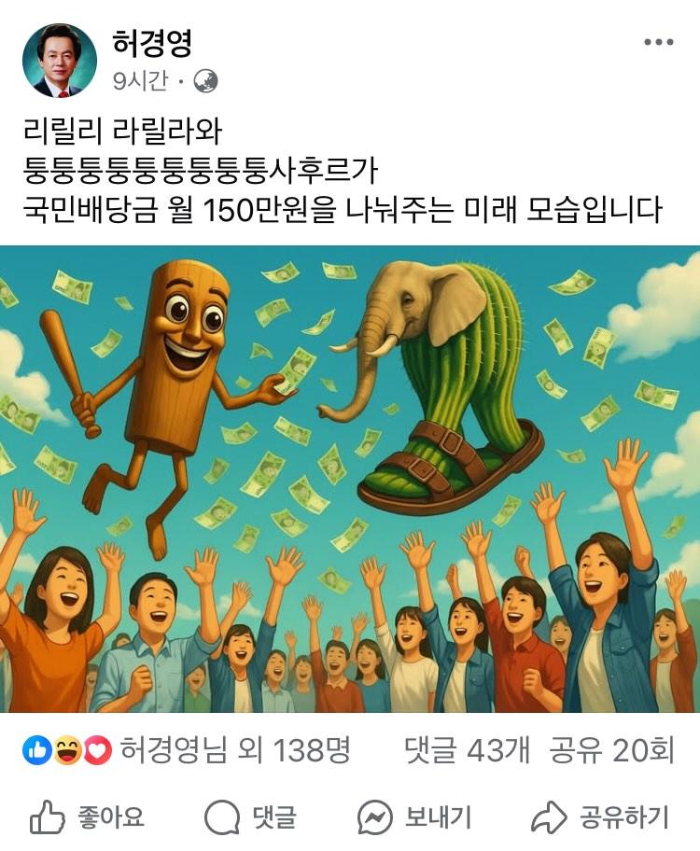Click the comment bubble icon
This screenshot has width=700, height=851.
coord(222,817)
